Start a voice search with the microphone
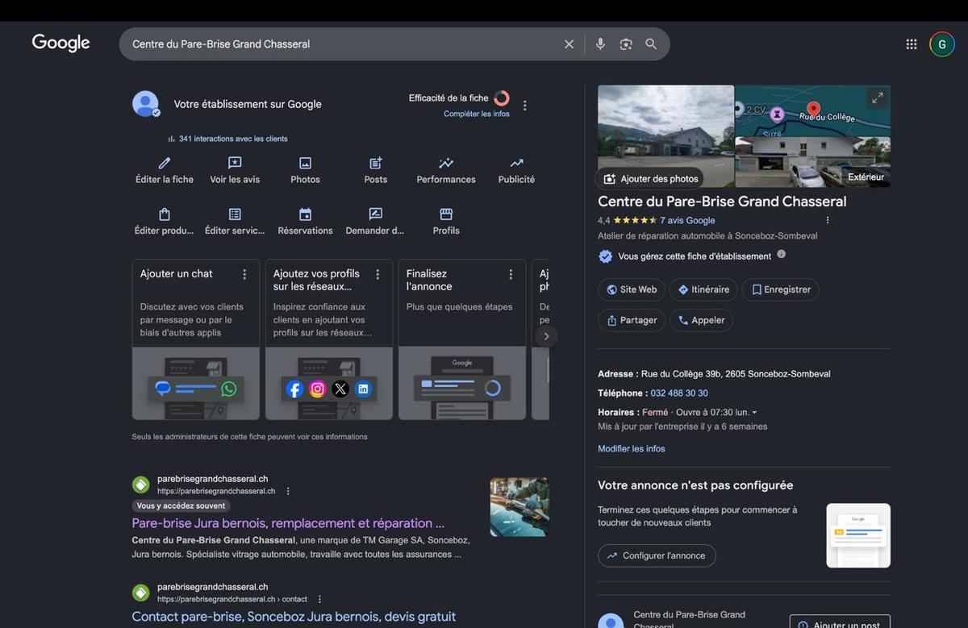 (600, 44)
